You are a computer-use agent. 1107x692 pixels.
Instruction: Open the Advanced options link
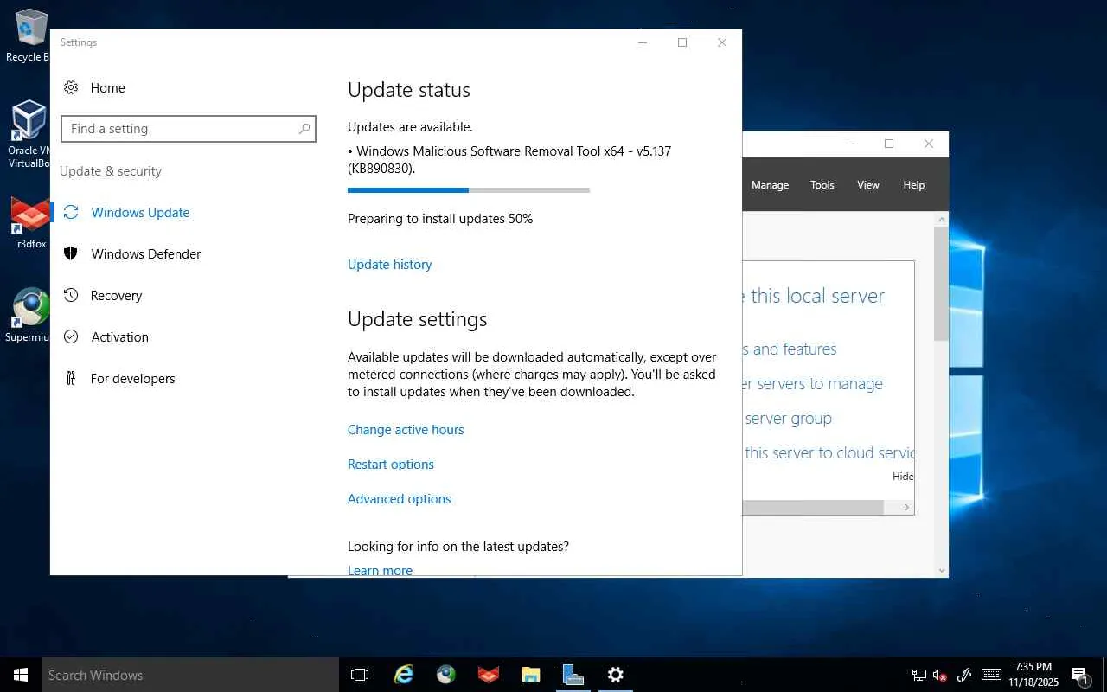400,499
